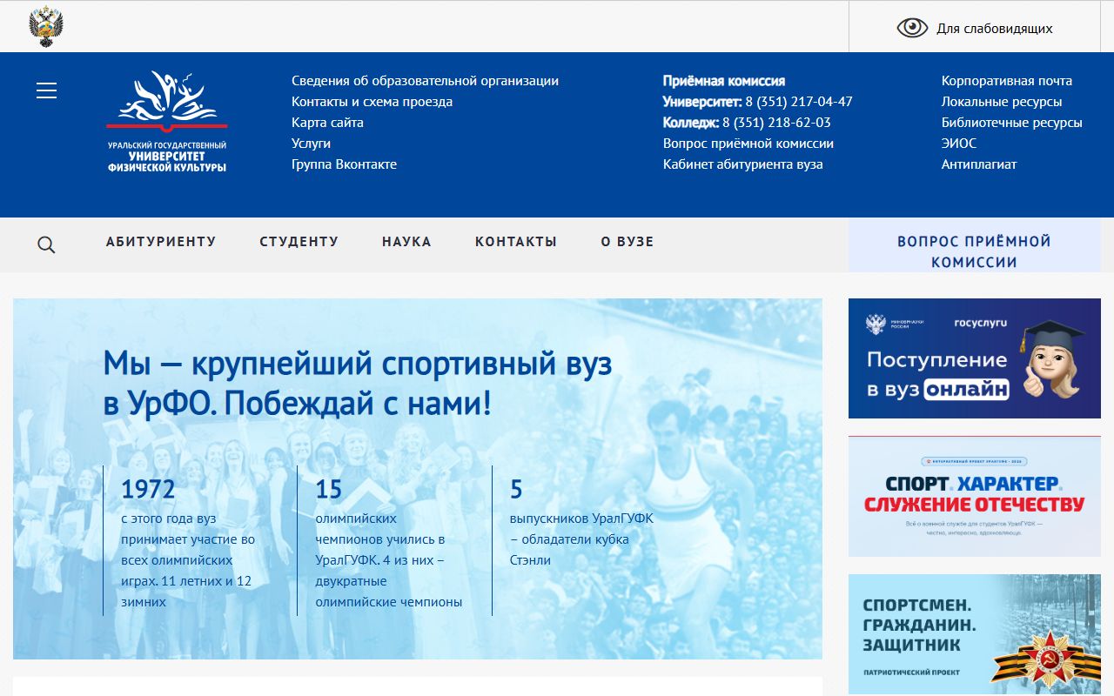Click the '1972' statistic

pos(148,490)
